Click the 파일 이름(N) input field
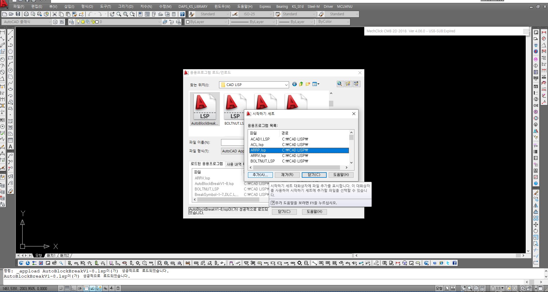 (x=233, y=143)
